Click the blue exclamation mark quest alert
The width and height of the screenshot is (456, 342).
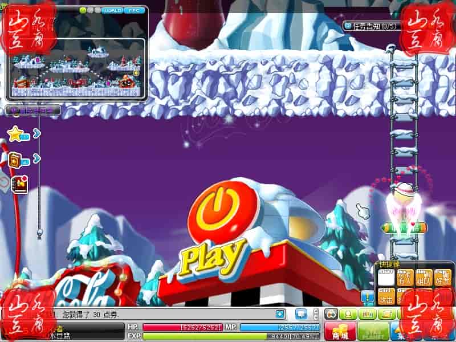[367, 298]
